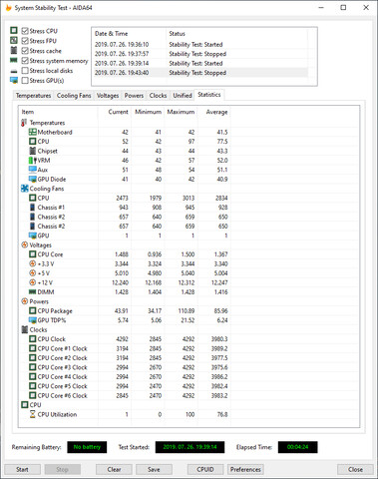This screenshot has width=378, height=479.
Task: Click the CPU chip icon beside Stress CPU
Action: point(14,31)
